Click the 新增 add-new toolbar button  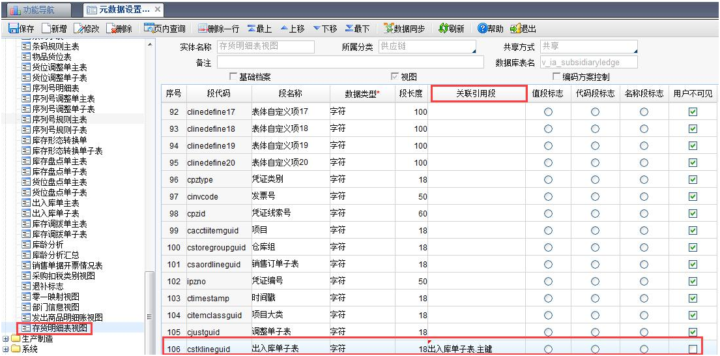click(55, 29)
